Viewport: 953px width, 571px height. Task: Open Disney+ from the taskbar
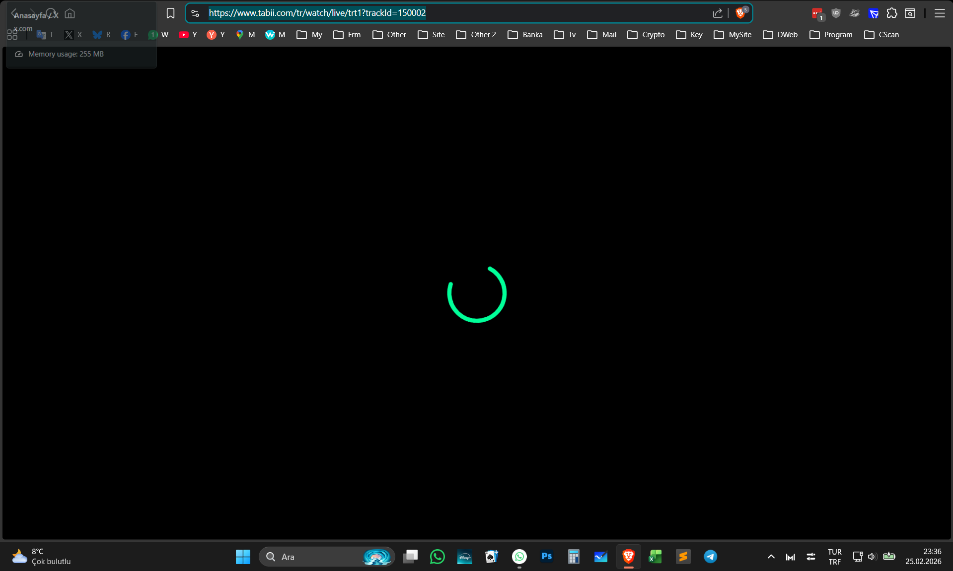point(465,557)
